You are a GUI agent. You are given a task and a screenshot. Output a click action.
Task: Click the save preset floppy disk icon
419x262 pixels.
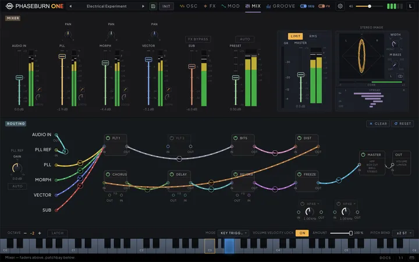pyautogui.click(x=153, y=6)
